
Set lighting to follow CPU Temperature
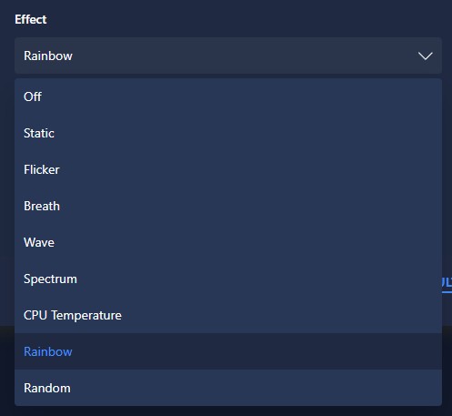tap(228, 315)
